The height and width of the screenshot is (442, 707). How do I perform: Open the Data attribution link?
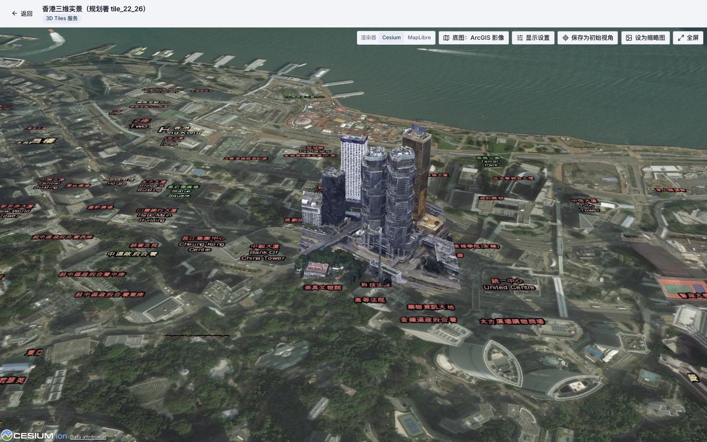click(88, 437)
